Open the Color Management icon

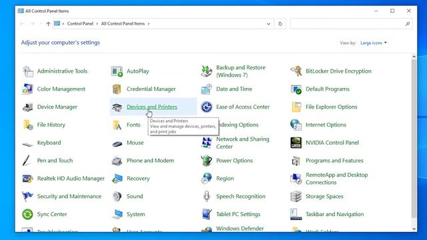pos(28,89)
